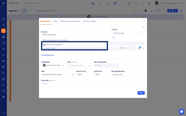Viewport: 186px width, 116px height.
Task: Close the appointment dialog with X
Action: [144, 21]
